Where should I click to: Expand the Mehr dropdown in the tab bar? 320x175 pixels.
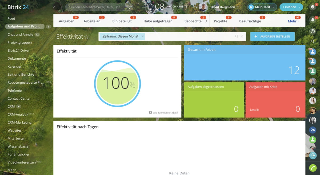pos(293,21)
